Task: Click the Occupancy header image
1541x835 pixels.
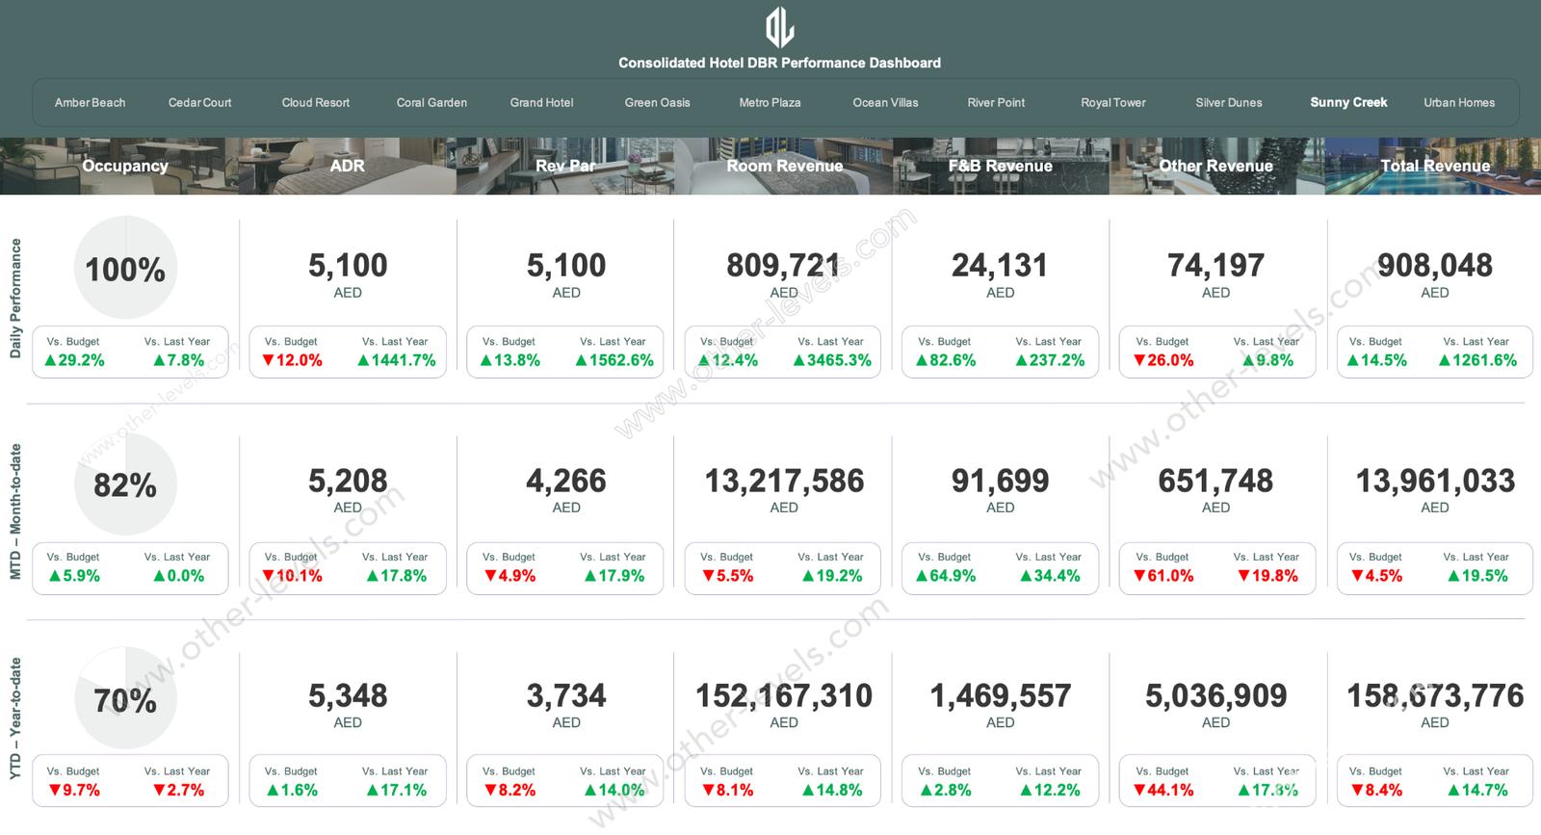Action: [119, 166]
